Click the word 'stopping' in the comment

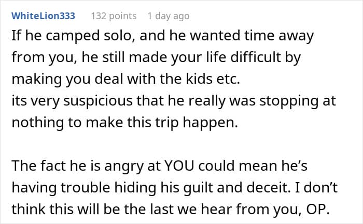(263, 101)
